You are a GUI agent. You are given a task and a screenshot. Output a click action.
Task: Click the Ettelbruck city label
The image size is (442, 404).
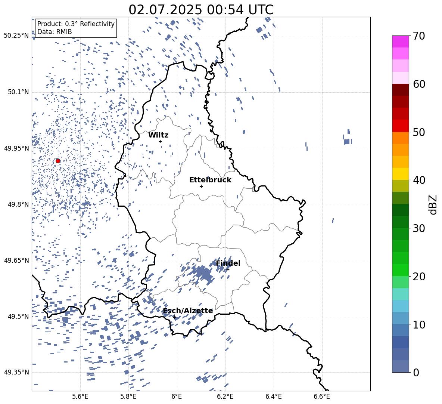click(x=210, y=180)
